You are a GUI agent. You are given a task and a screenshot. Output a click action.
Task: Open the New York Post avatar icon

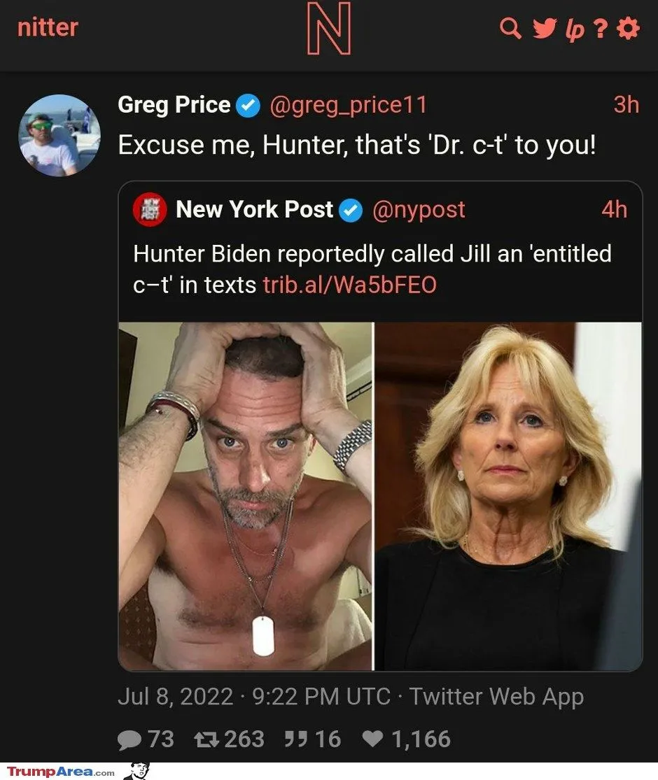pyautogui.click(x=150, y=210)
